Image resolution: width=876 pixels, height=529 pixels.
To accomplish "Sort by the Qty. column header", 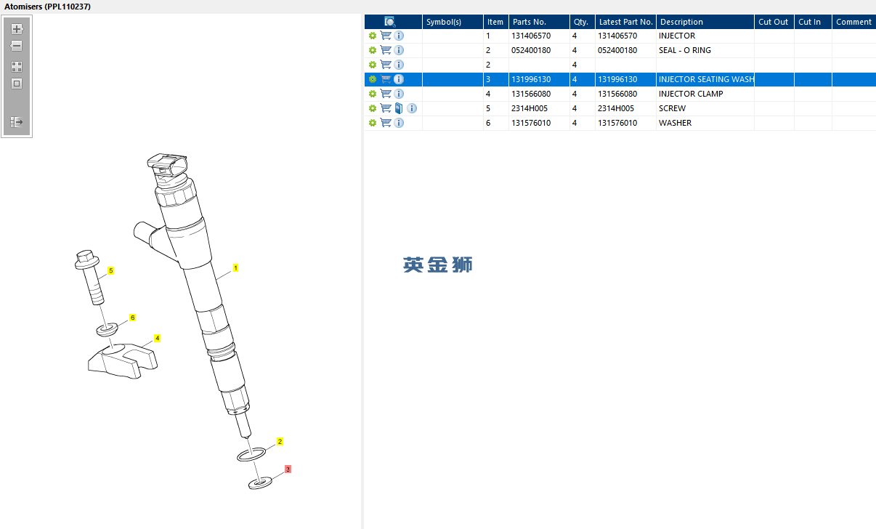I will [582, 22].
